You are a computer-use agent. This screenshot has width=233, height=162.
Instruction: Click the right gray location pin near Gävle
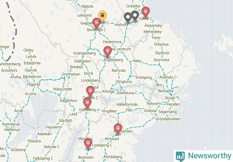[135, 15]
